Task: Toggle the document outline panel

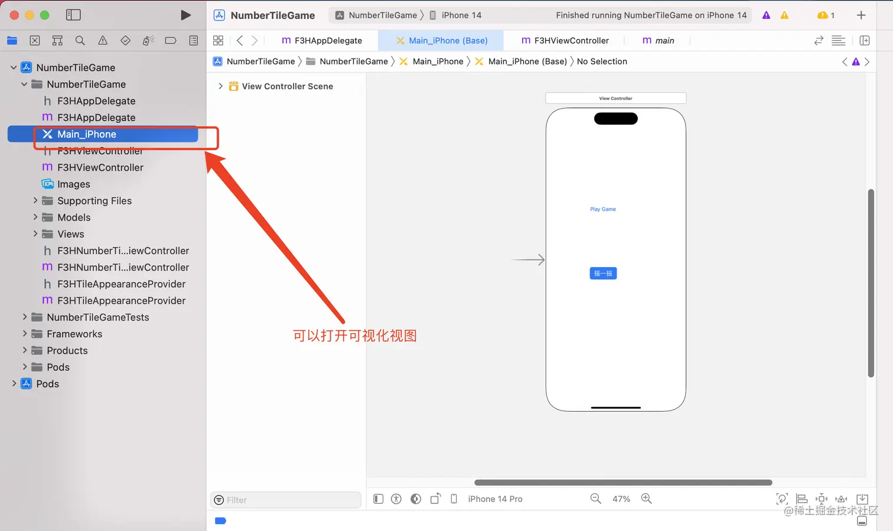Action: 379,499
